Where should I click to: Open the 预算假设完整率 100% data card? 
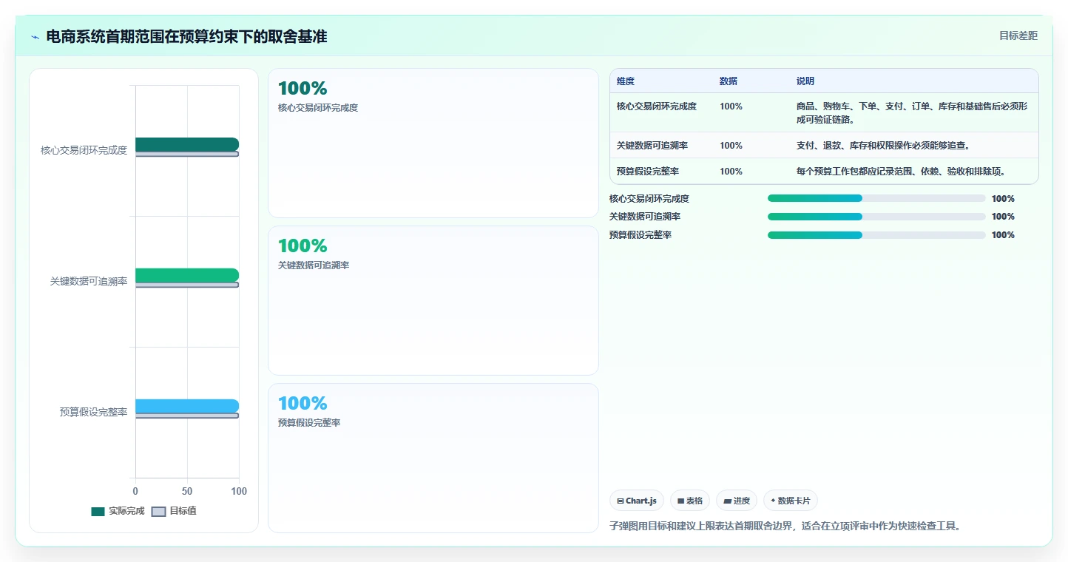pyautogui.click(x=433, y=458)
